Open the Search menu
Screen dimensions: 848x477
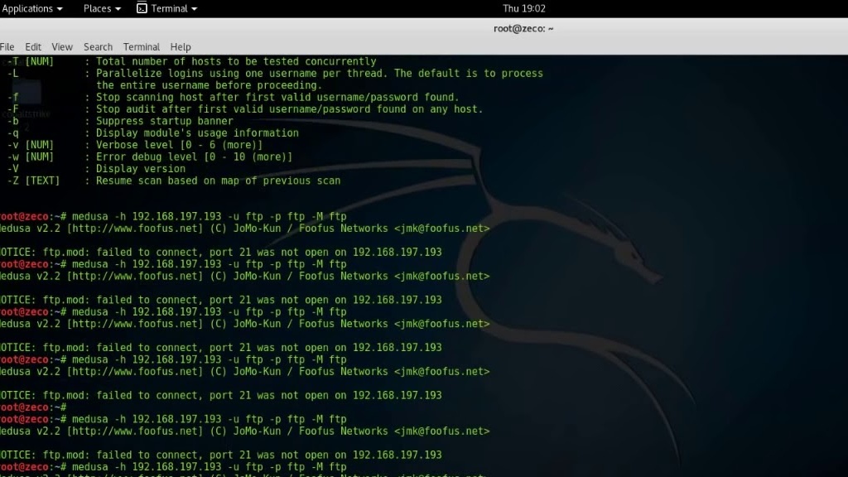pos(98,47)
